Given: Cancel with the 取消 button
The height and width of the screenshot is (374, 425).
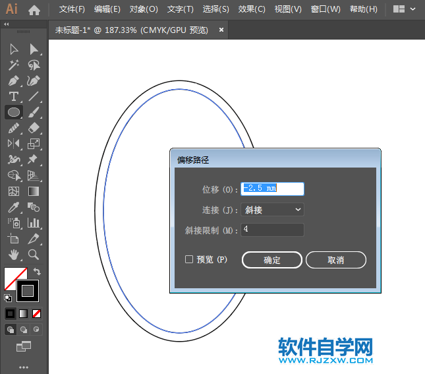Looking at the screenshot, I should [x=336, y=260].
